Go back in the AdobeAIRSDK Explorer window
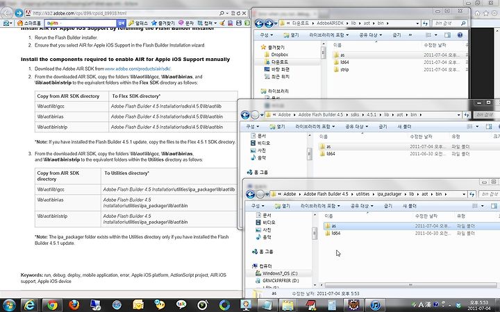This screenshot has width=500, height=312. click(259, 24)
